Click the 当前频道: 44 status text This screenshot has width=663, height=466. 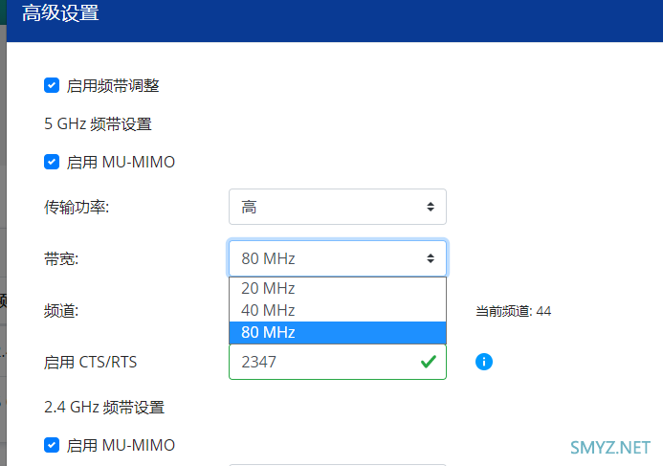(513, 311)
